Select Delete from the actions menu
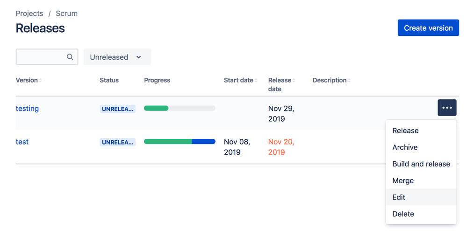 403,214
